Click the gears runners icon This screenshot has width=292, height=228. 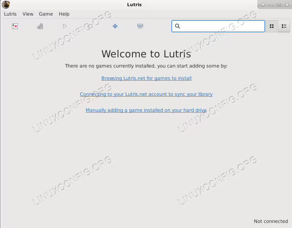point(40,26)
